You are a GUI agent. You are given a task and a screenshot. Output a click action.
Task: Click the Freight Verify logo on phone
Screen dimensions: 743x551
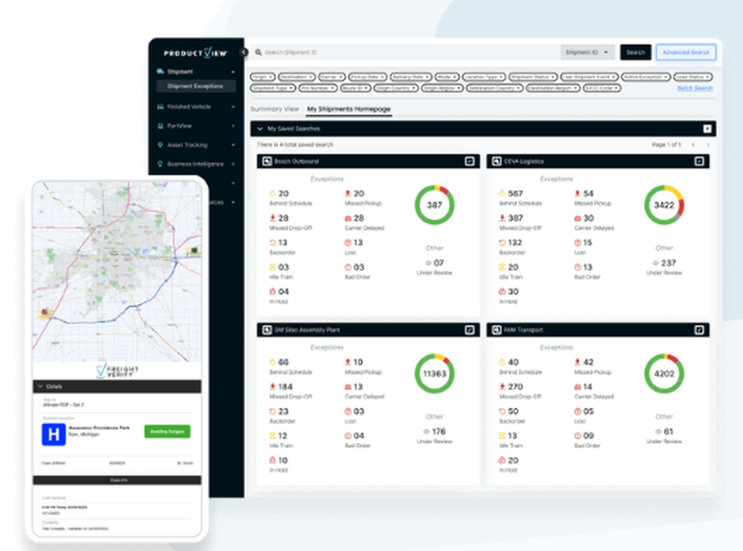point(117,371)
